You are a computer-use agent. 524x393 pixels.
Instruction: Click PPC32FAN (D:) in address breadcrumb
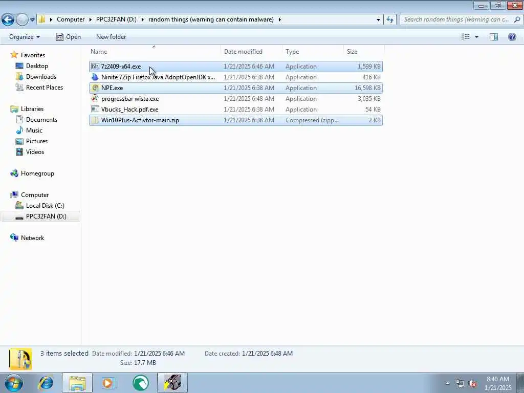click(116, 19)
